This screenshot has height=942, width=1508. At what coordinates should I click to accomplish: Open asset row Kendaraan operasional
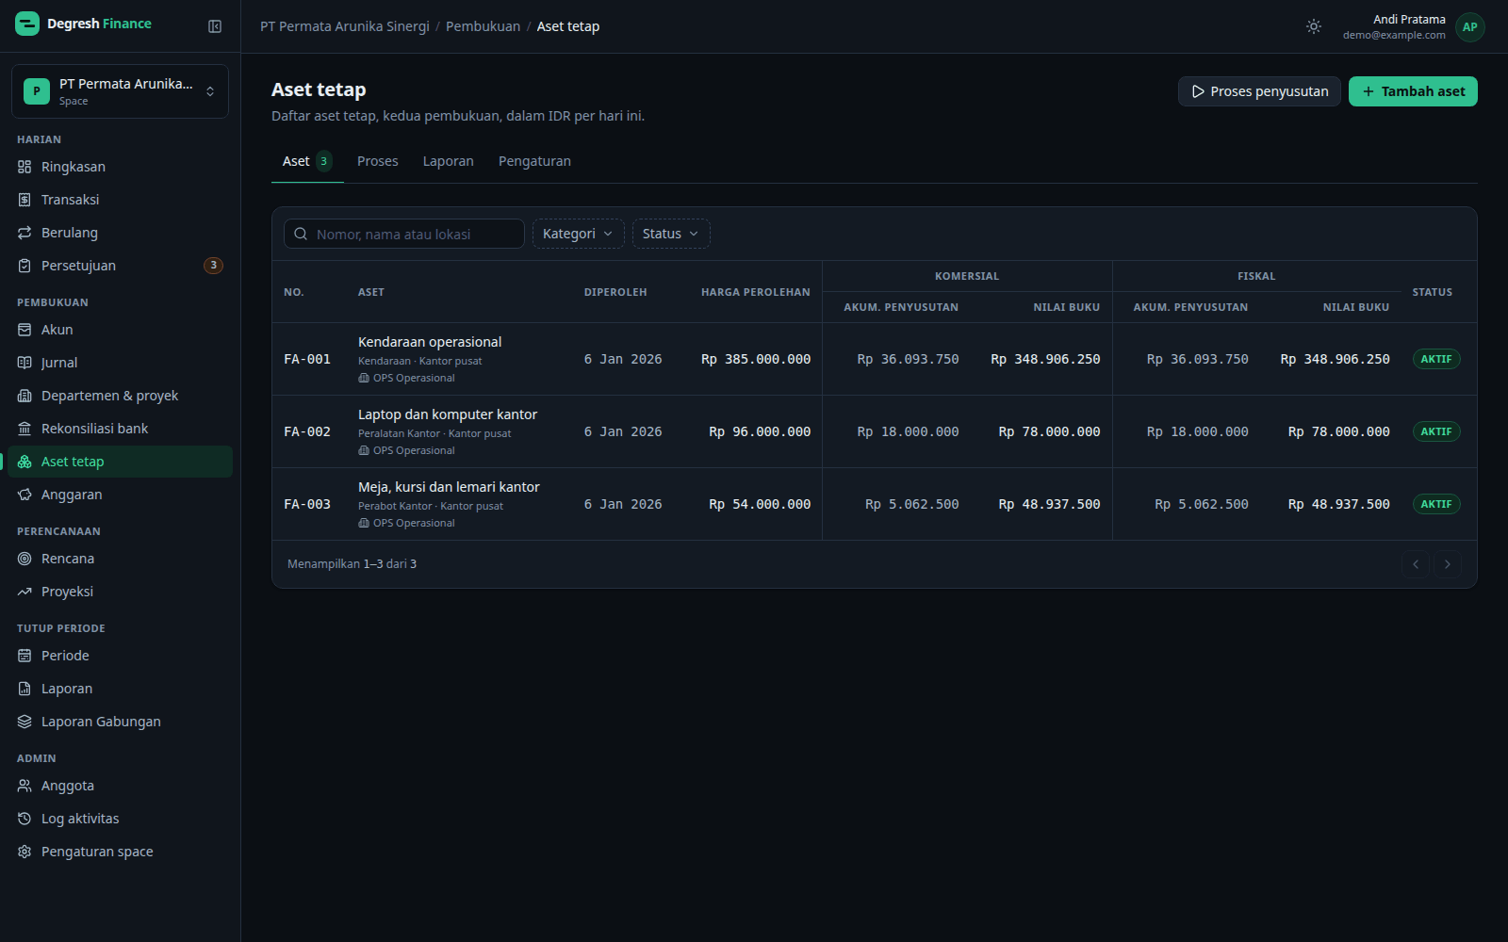click(874, 359)
